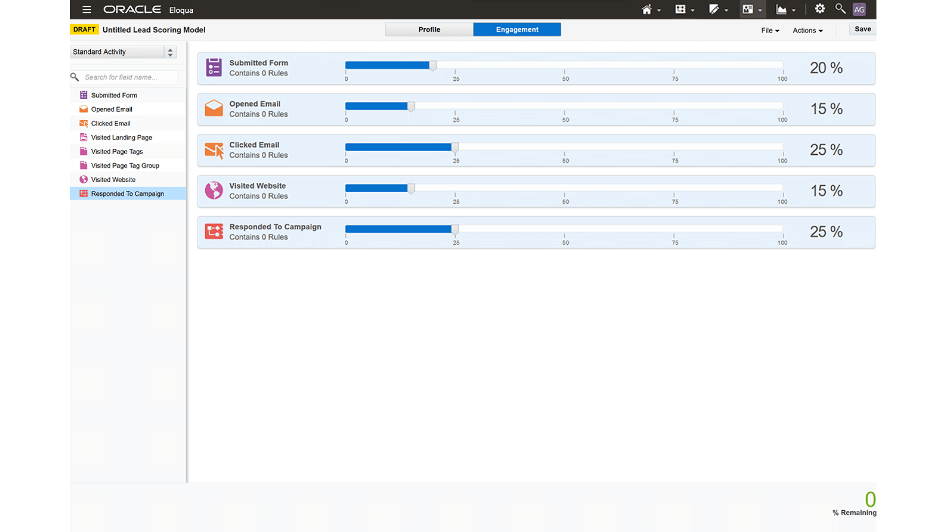Click the Visited Website globe icon
The image size is (947, 532).
[83, 179]
